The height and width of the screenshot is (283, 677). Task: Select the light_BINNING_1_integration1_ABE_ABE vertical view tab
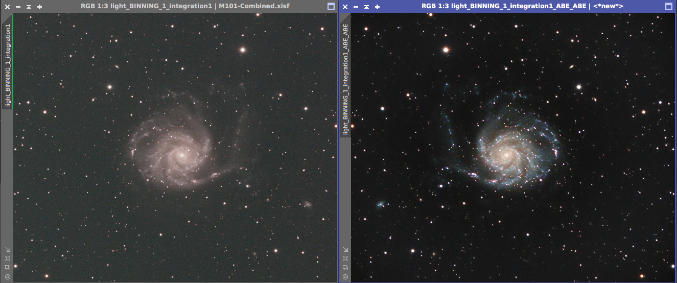pyautogui.click(x=345, y=79)
